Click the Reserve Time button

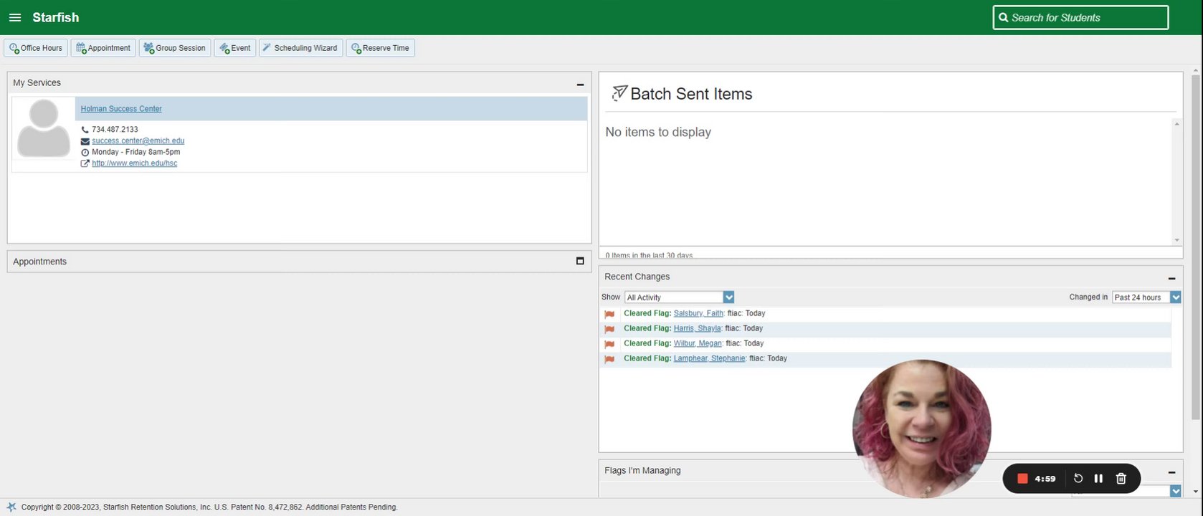[x=380, y=48]
